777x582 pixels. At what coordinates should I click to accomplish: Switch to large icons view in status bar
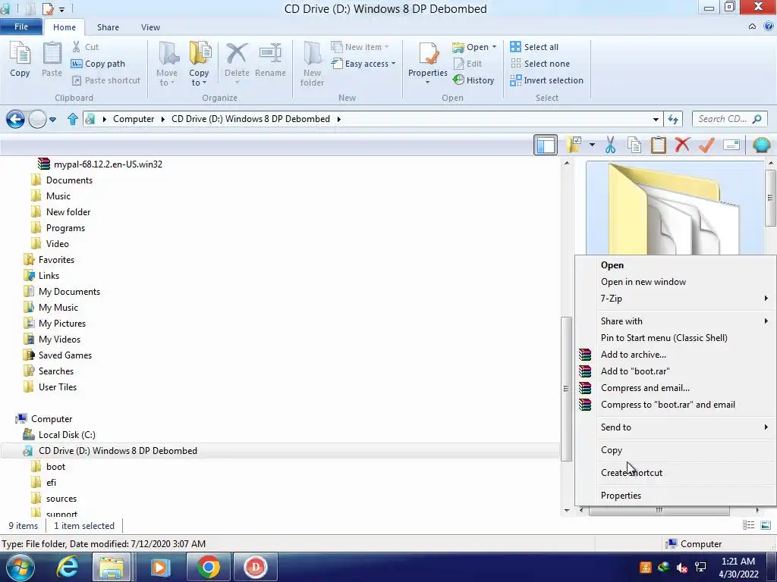(766, 525)
